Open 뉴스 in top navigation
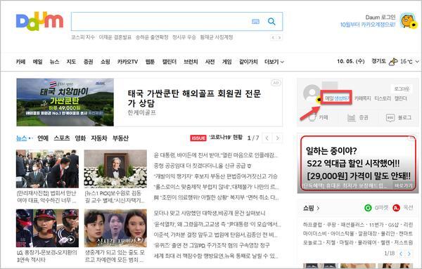Image resolution: width=422 pixels, height=269 pixels. 54,62
